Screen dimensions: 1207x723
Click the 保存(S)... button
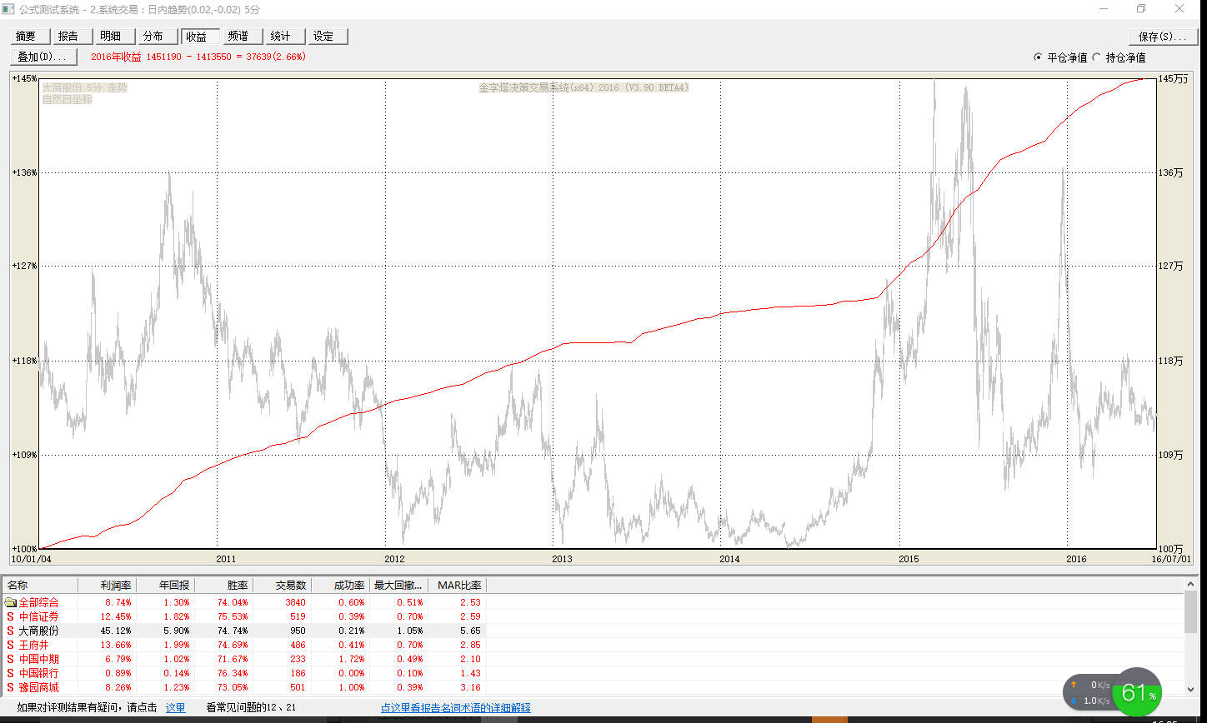[x=1162, y=37]
